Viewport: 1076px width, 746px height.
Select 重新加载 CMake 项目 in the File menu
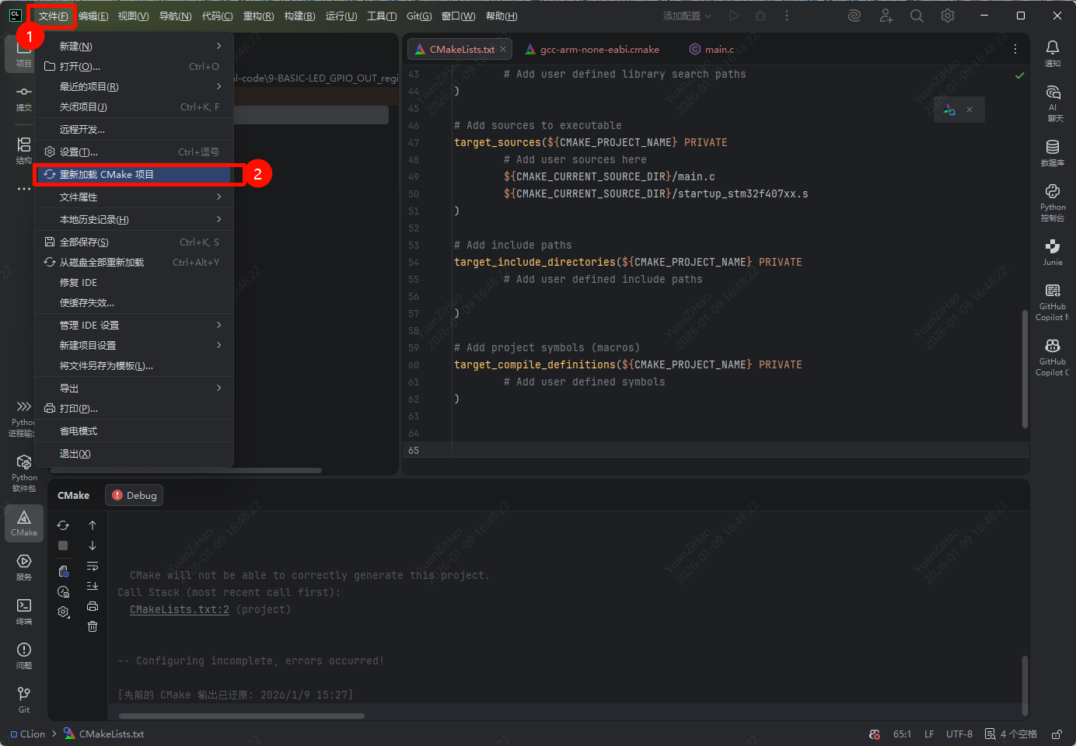point(107,175)
